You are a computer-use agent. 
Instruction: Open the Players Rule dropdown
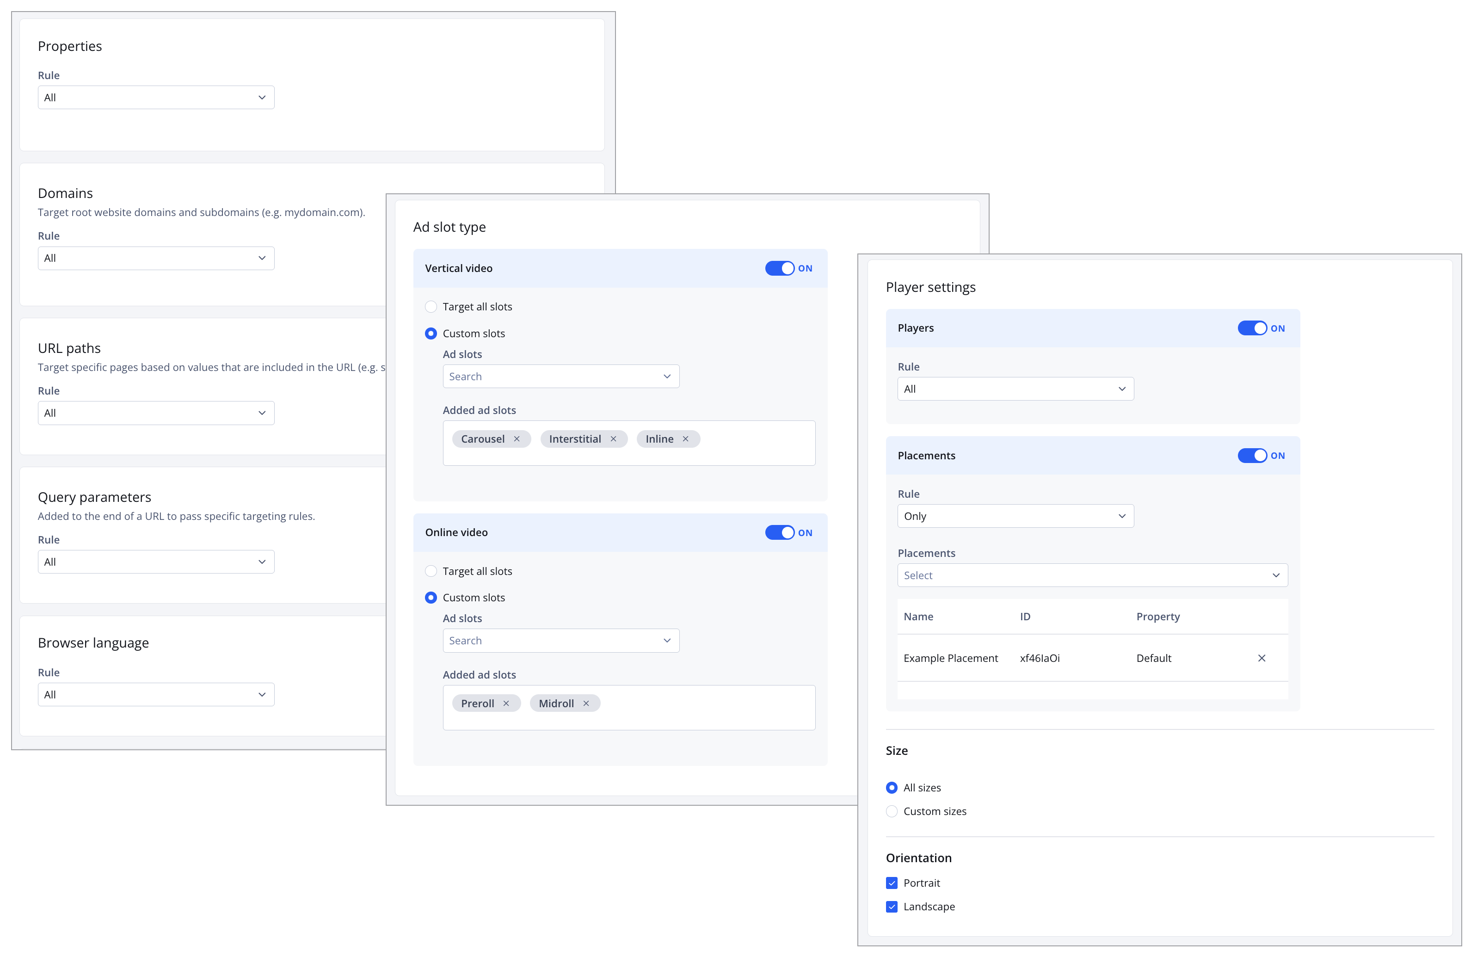pyautogui.click(x=1016, y=389)
